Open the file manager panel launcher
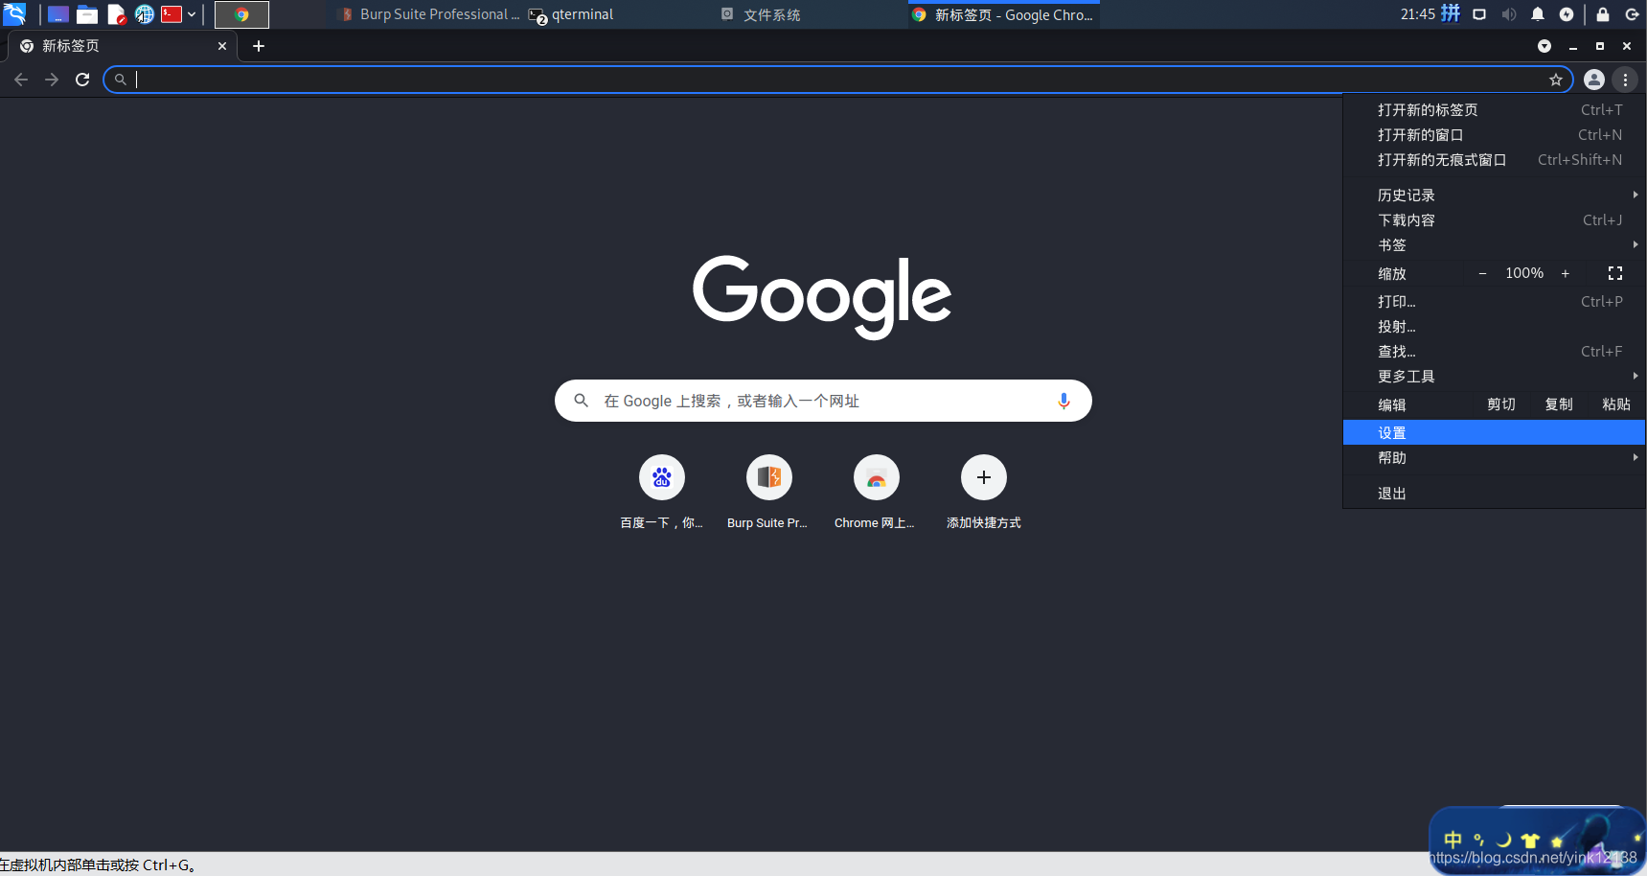 [87, 14]
